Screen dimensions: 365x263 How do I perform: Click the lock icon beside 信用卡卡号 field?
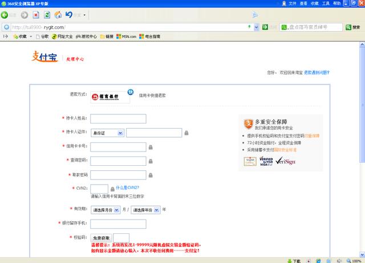click(x=151, y=148)
